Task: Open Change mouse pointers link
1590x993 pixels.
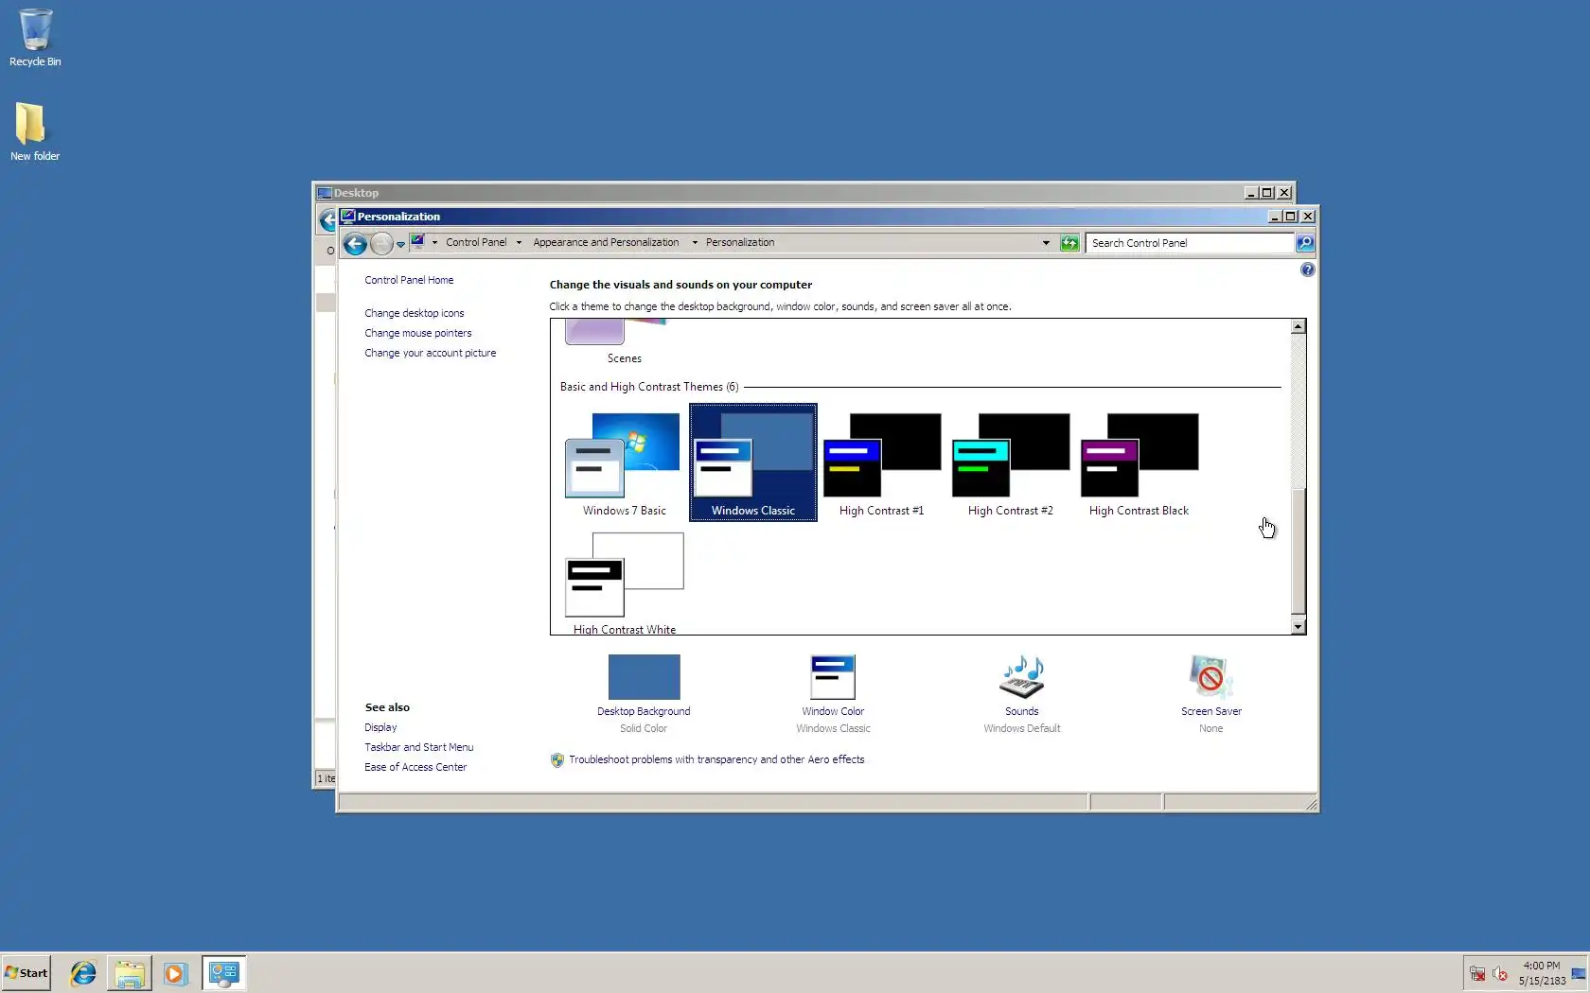Action: click(418, 334)
